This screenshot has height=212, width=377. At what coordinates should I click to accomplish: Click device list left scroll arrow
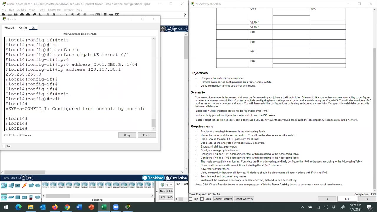44,196
